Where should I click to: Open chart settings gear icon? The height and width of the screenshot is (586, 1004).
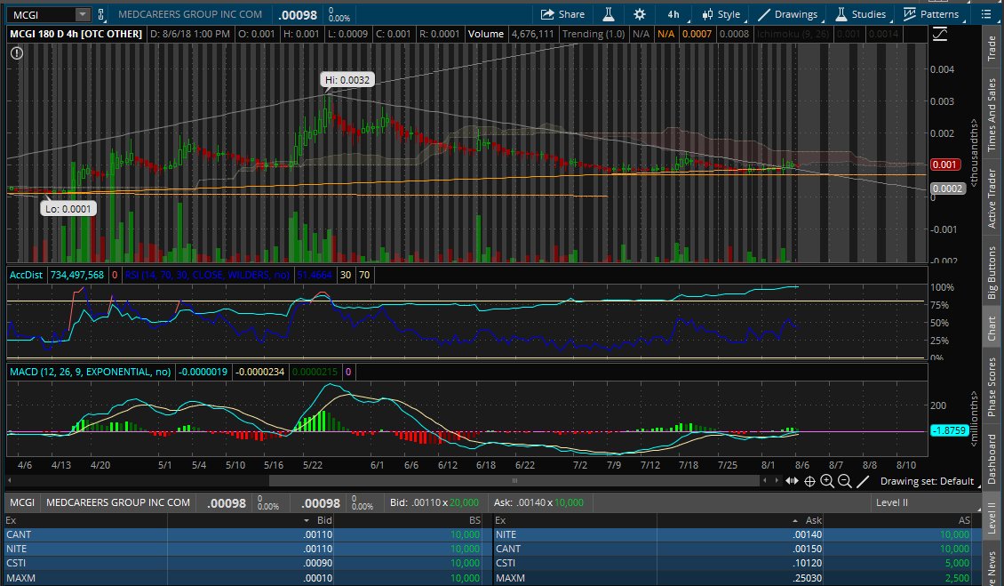(x=639, y=14)
